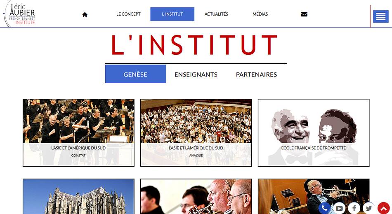
Task: Go to the home page icon
Action: 85,14
